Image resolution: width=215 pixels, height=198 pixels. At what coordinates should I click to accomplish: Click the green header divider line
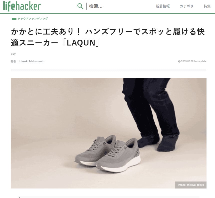[x=107, y=13]
